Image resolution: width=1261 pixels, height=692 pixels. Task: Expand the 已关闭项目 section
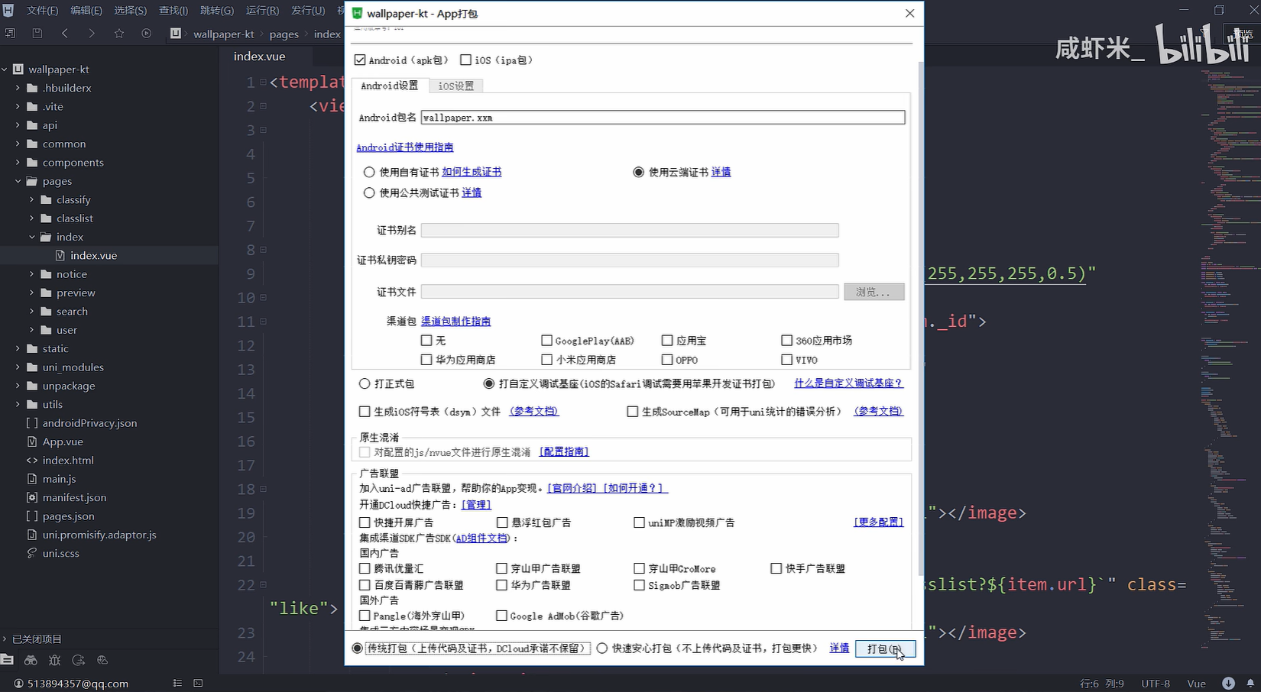click(5, 639)
